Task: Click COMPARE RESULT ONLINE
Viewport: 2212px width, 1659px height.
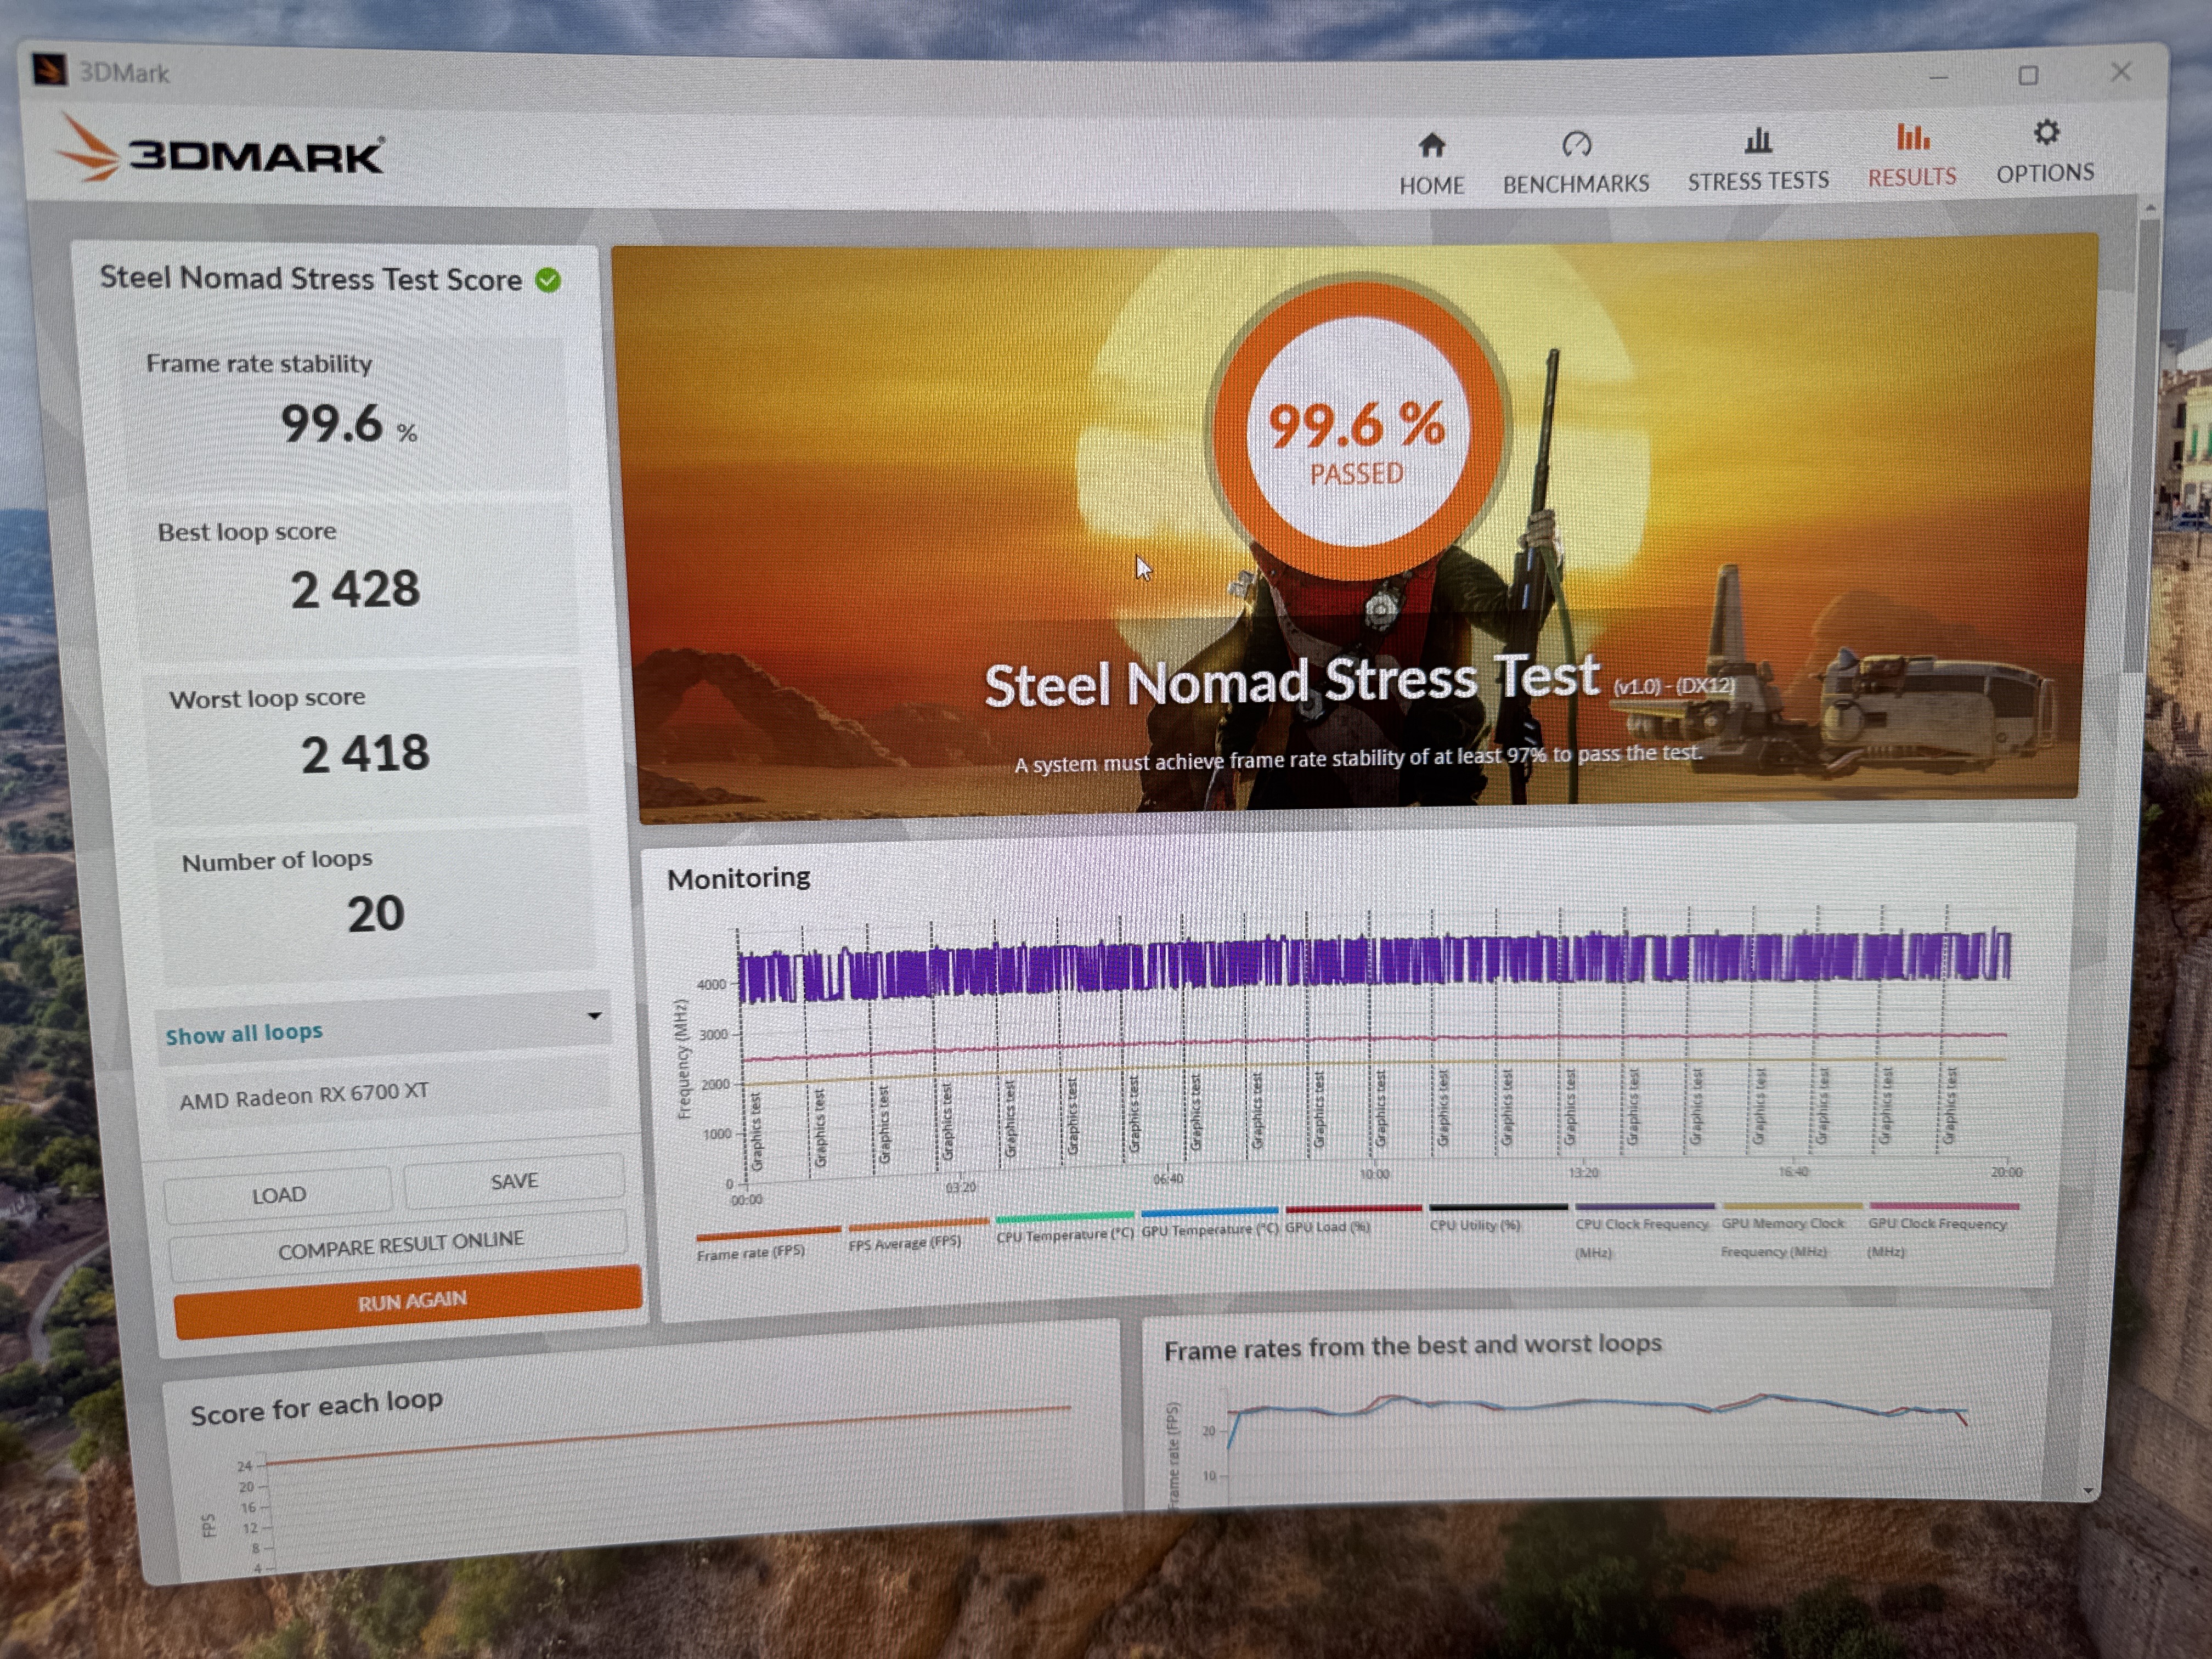Action: click(x=400, y=1246)
